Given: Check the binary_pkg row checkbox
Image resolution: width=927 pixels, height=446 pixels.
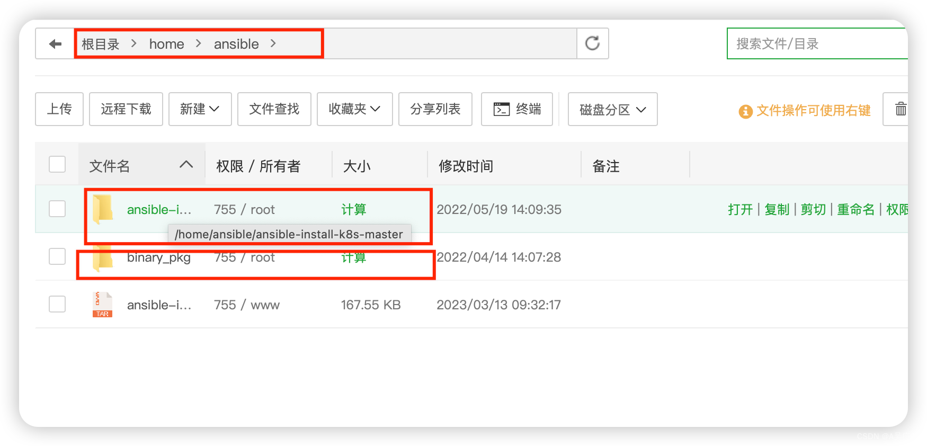Looking at the screenshot, I should [x=57, y=256].
